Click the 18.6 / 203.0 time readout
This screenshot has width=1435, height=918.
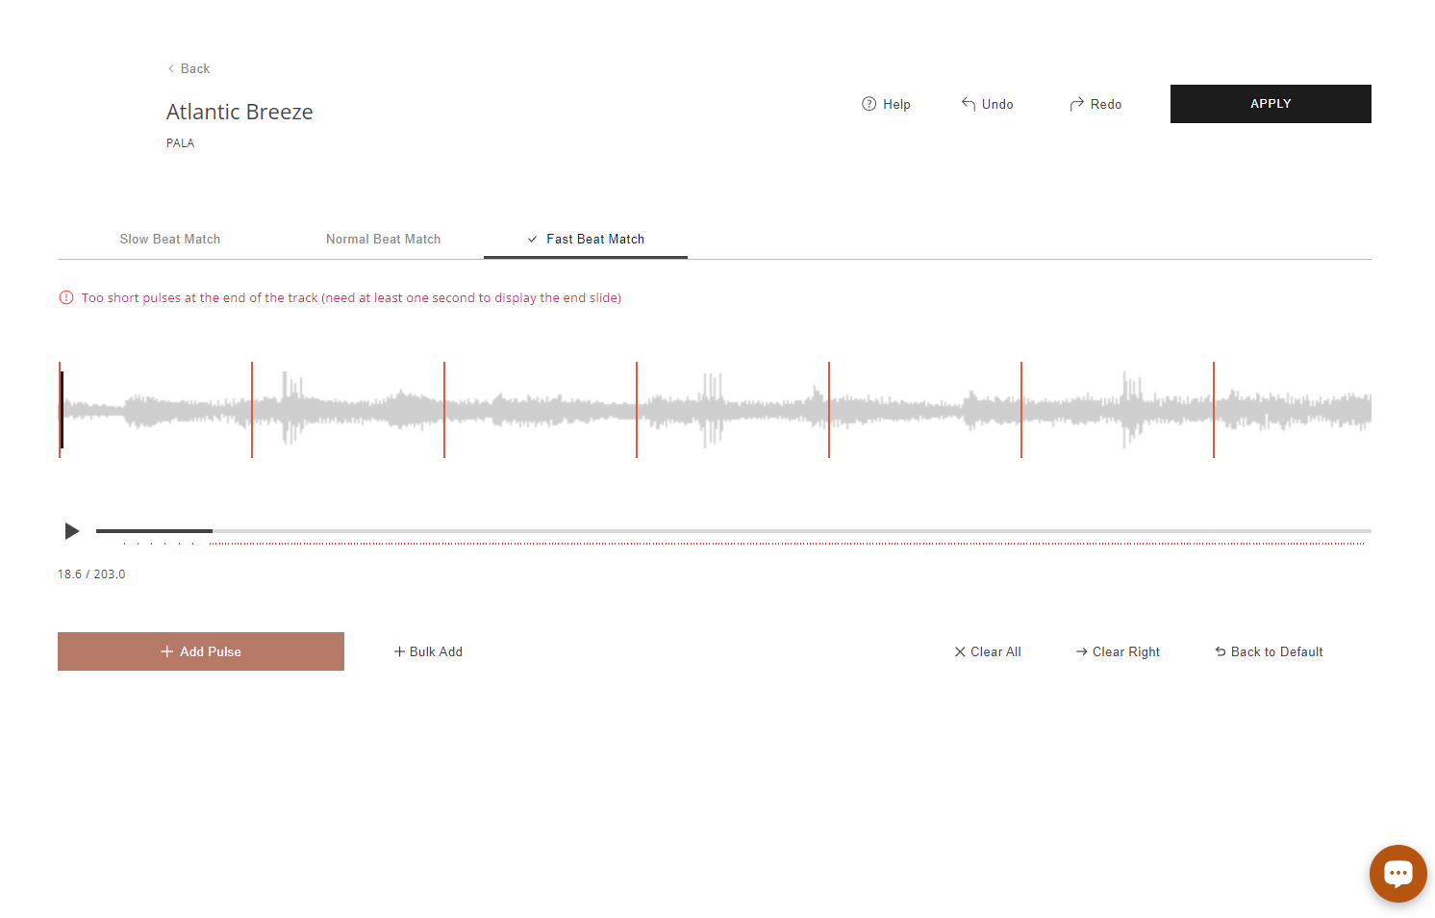coord(91,574)
